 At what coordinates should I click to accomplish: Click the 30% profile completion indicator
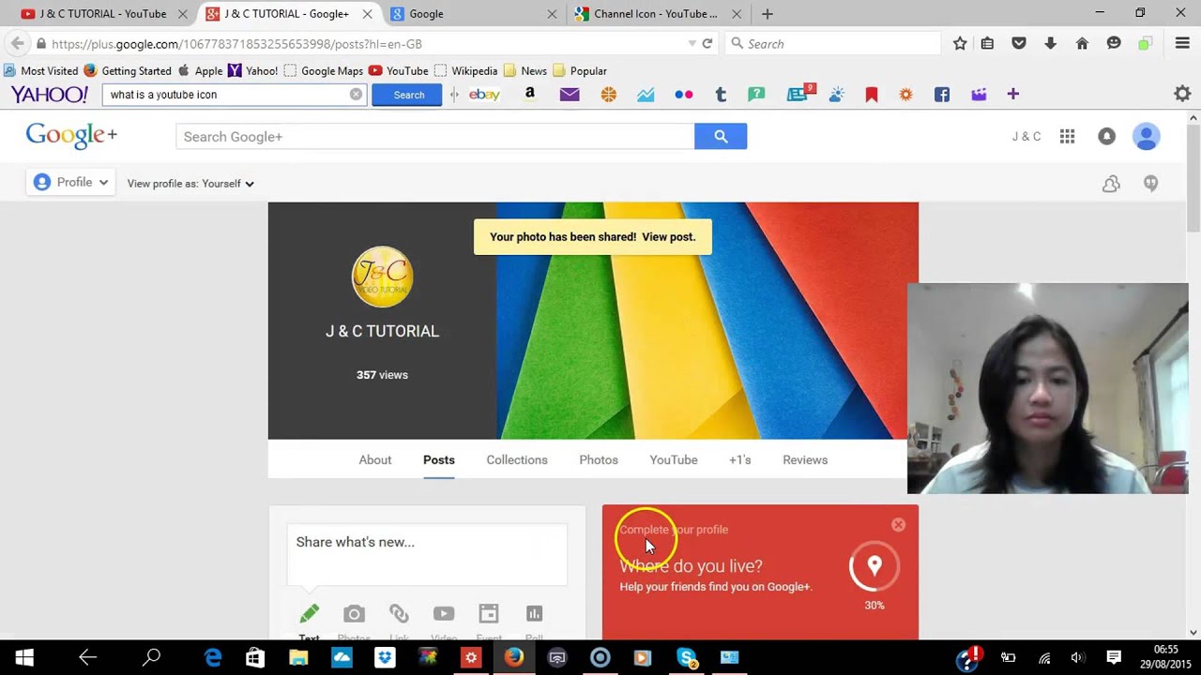(x=874, y=565)
